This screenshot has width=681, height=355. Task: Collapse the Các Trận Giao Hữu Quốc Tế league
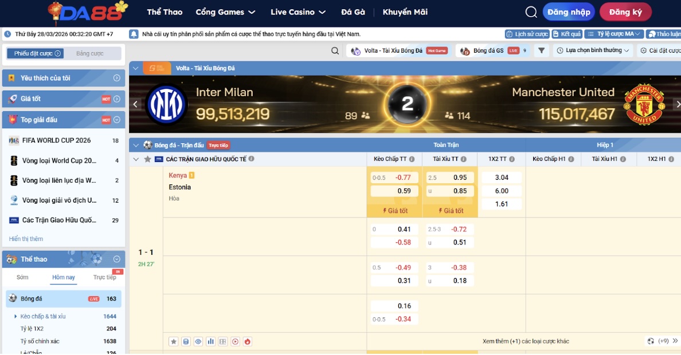click(x=135, y=159)
